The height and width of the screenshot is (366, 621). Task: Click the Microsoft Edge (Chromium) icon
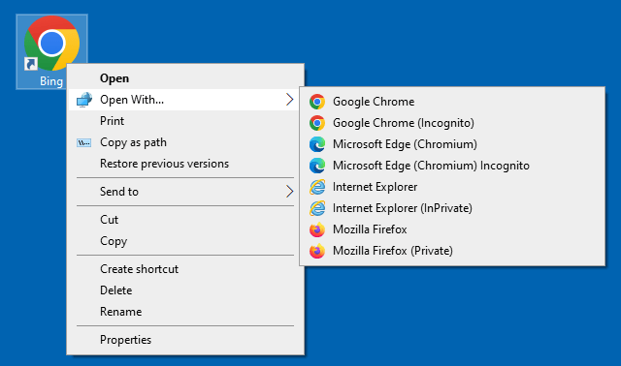pos(317,144)
